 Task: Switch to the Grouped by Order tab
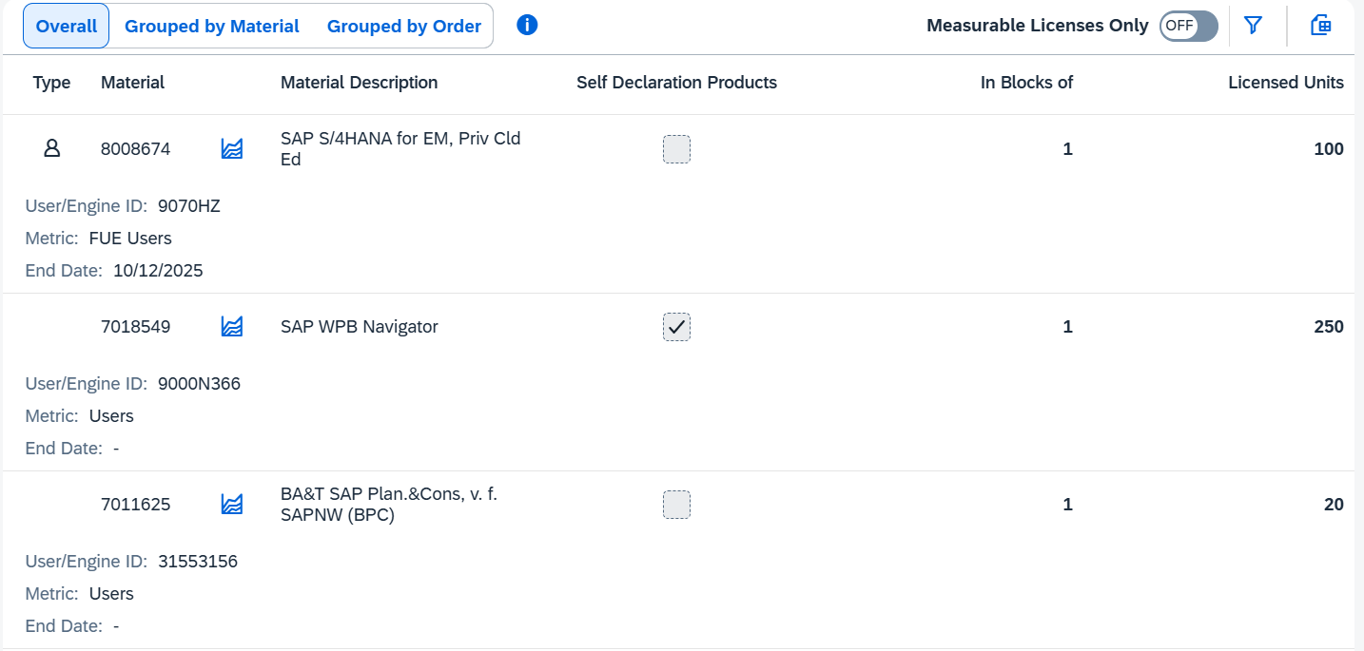pyautogui.click(x=404, y=27)
